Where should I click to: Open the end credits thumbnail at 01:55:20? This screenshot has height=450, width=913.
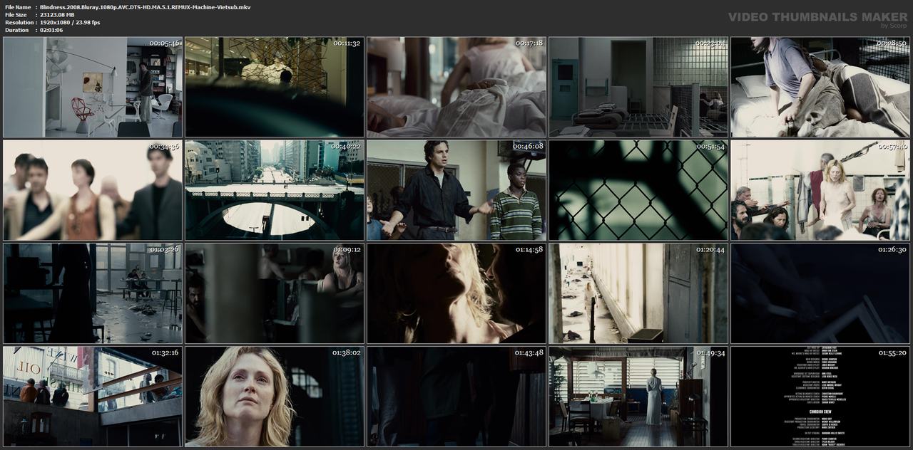pos(820,397)
